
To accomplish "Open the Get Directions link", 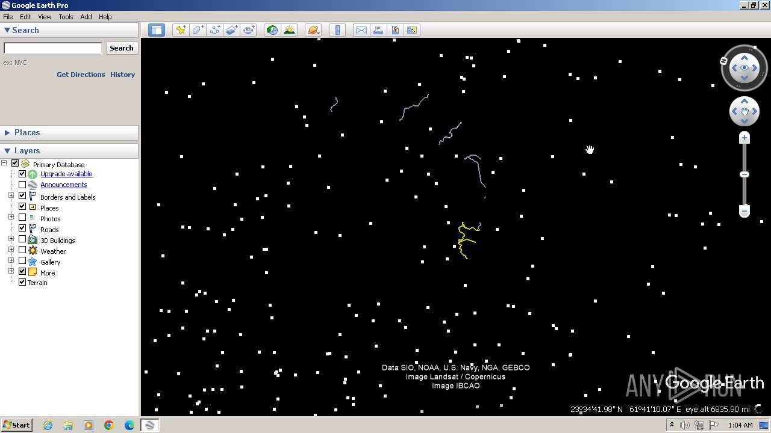I will click(81, 75).
